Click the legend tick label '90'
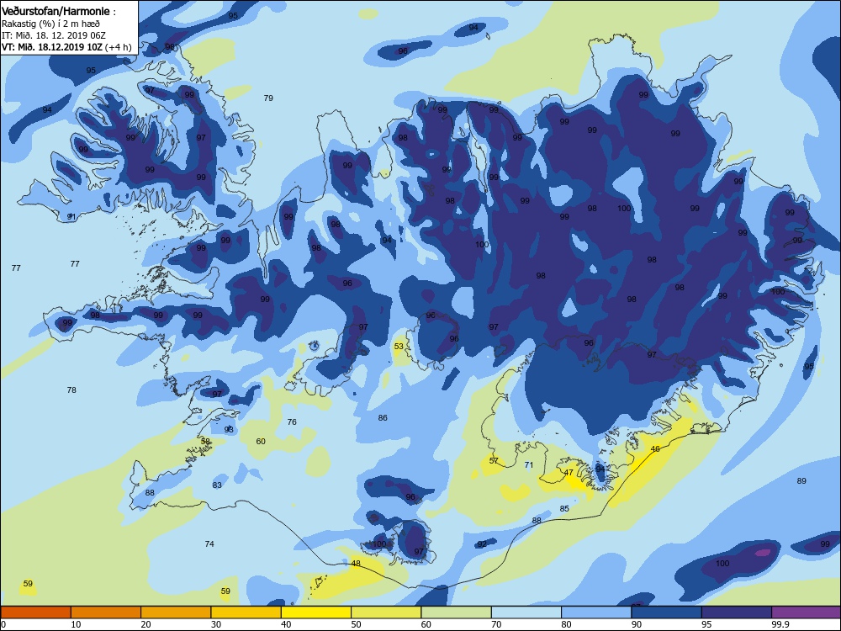 637,624
